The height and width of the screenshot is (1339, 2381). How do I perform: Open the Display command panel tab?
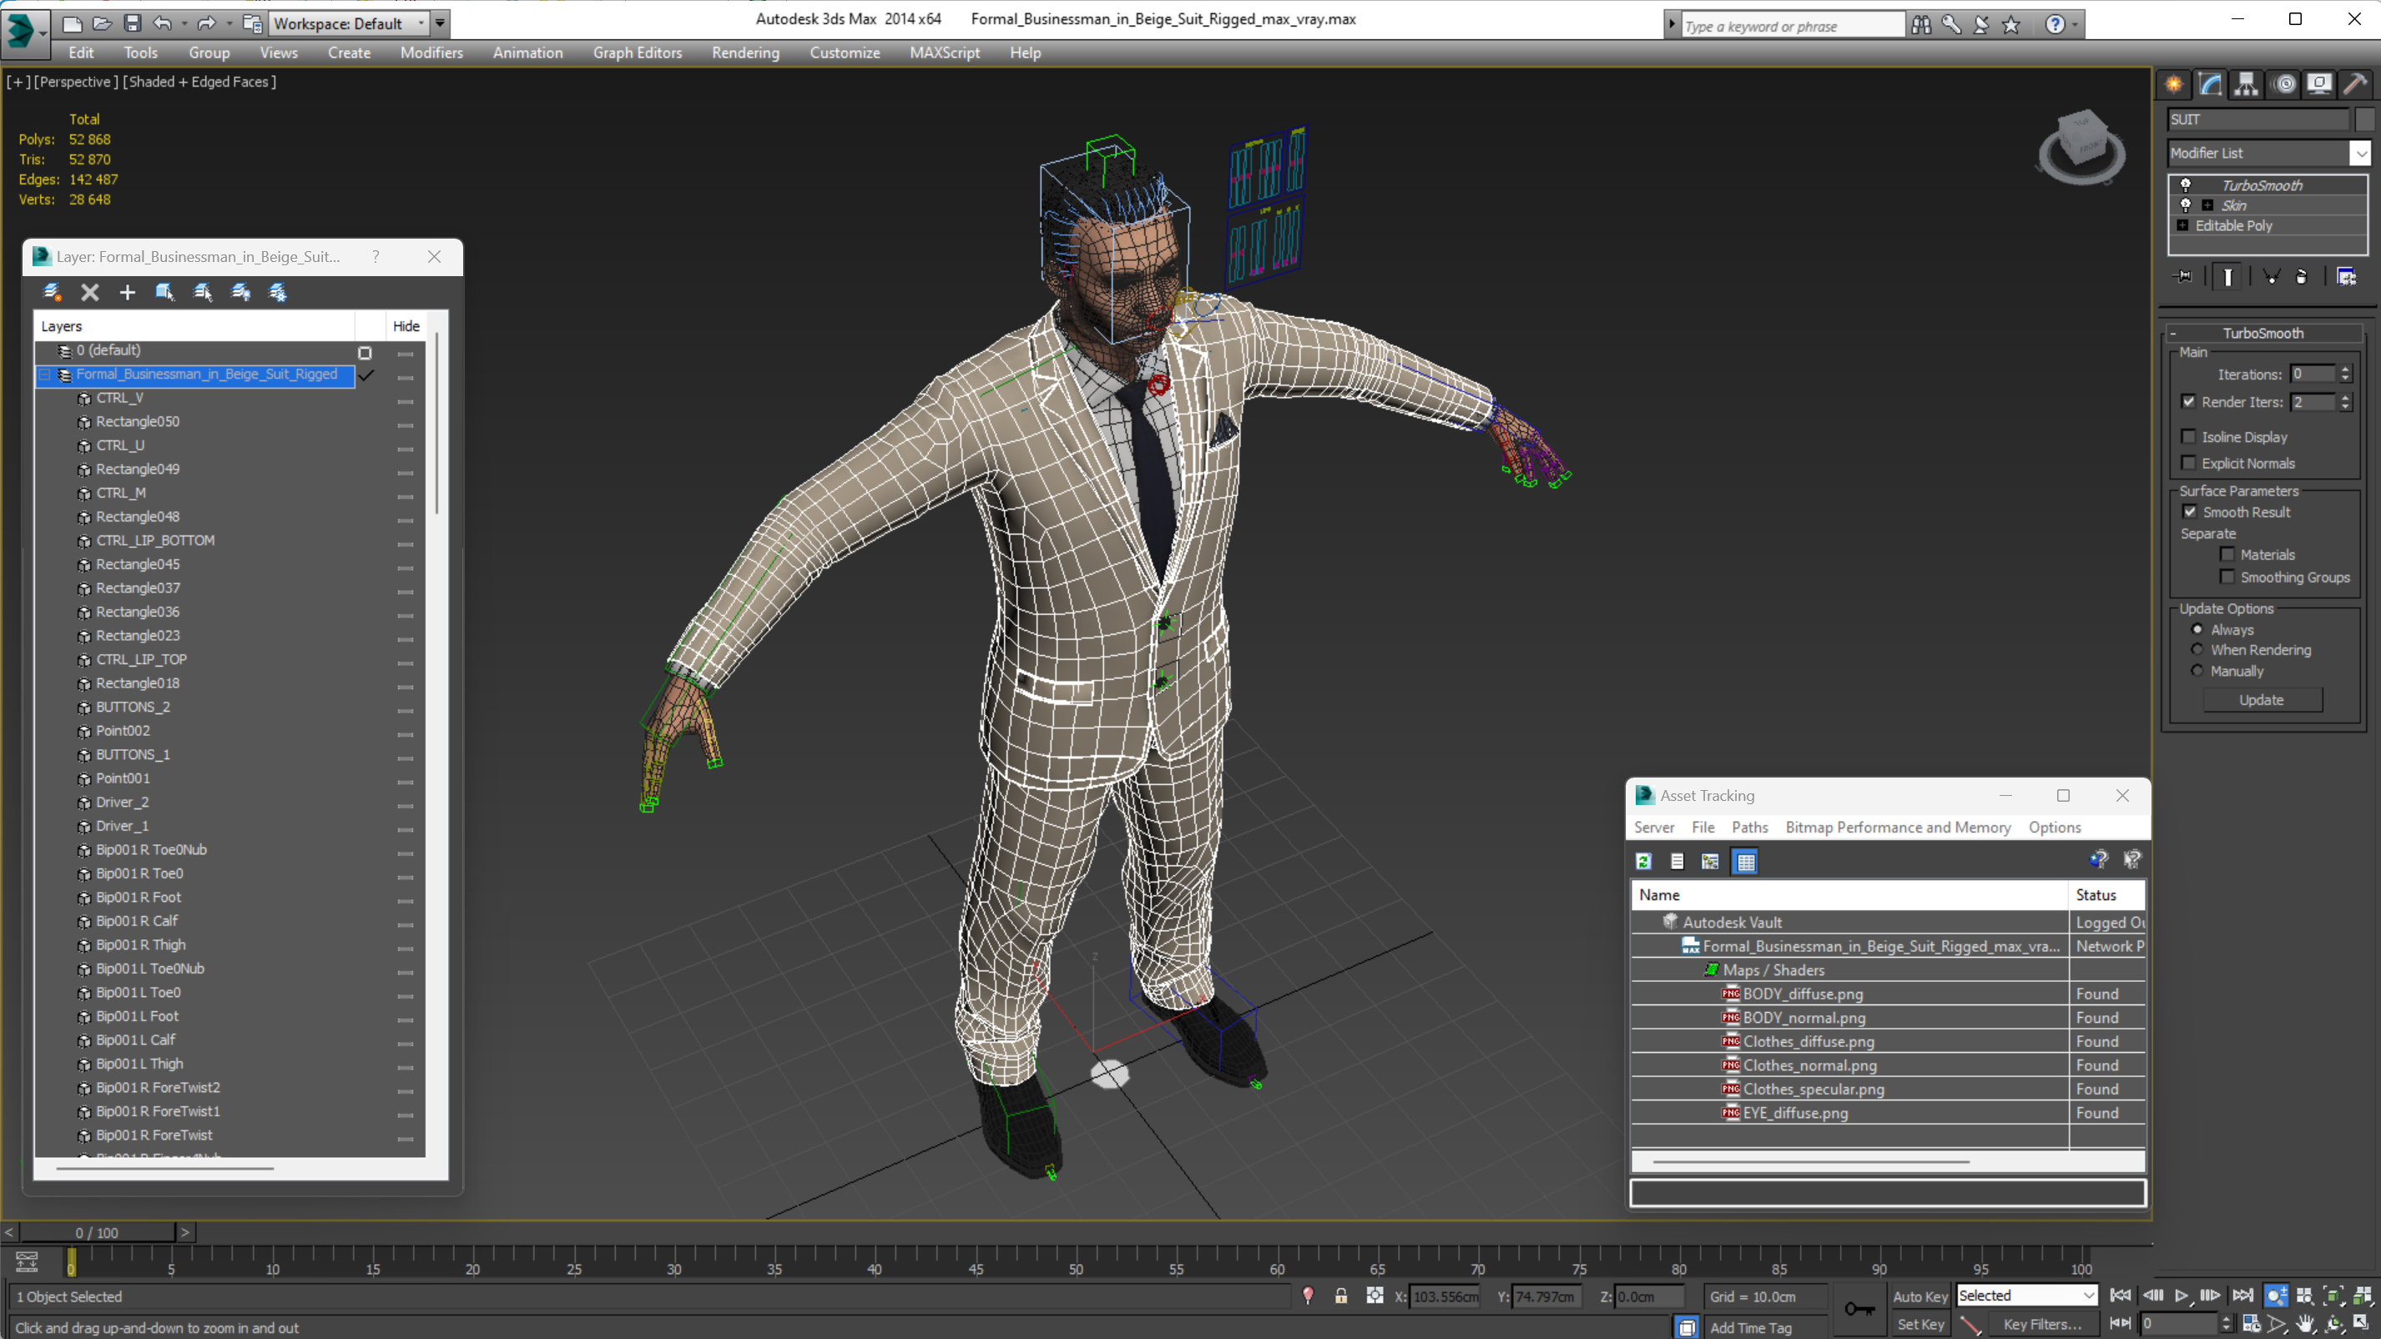pos(2319,85)
